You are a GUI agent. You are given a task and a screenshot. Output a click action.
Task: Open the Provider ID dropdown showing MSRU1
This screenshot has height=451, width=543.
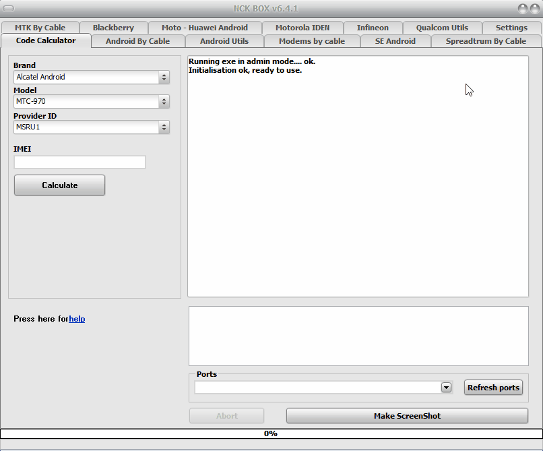coord(92,127)
